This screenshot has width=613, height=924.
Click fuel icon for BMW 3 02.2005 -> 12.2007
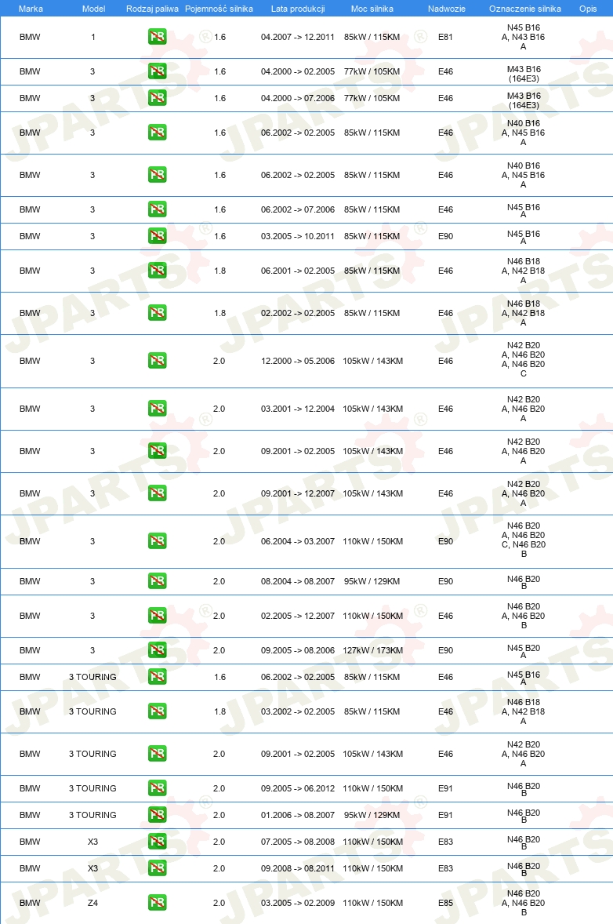coord(158,616)
